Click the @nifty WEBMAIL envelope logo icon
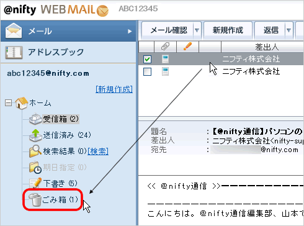The image size is (304, 226). click(x=103, y=11)
